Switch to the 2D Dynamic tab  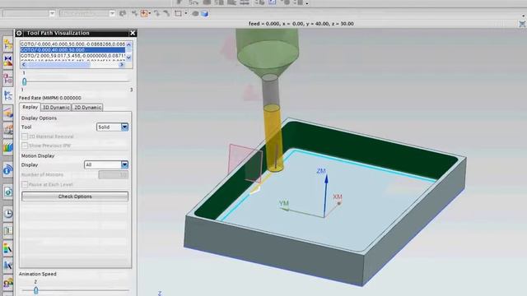pyautogui.click(x=87, y=108)
